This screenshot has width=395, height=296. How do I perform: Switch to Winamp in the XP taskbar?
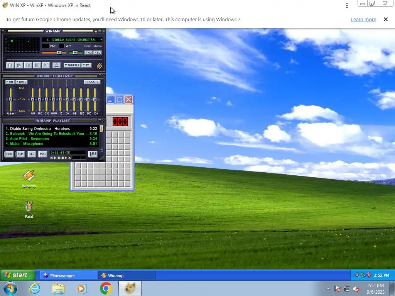click(x=127, y=275)
